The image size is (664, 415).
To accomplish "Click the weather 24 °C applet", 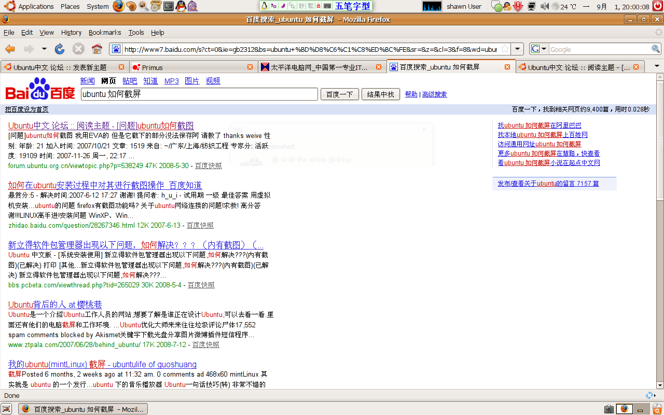I will [564, 6].
